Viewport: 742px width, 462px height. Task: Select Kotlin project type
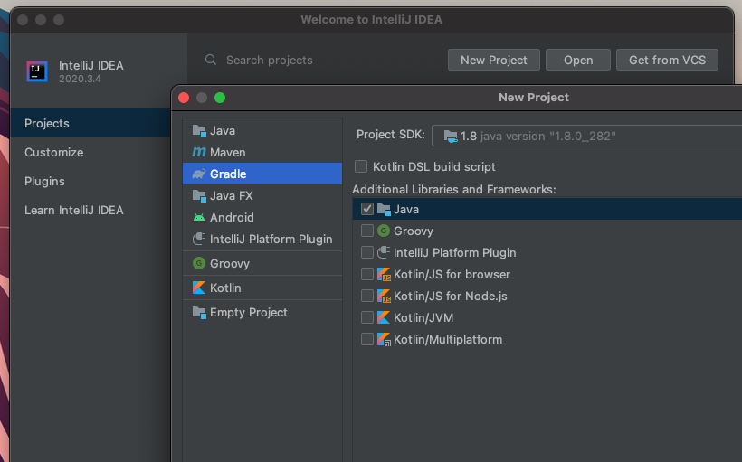coord(262,288)
